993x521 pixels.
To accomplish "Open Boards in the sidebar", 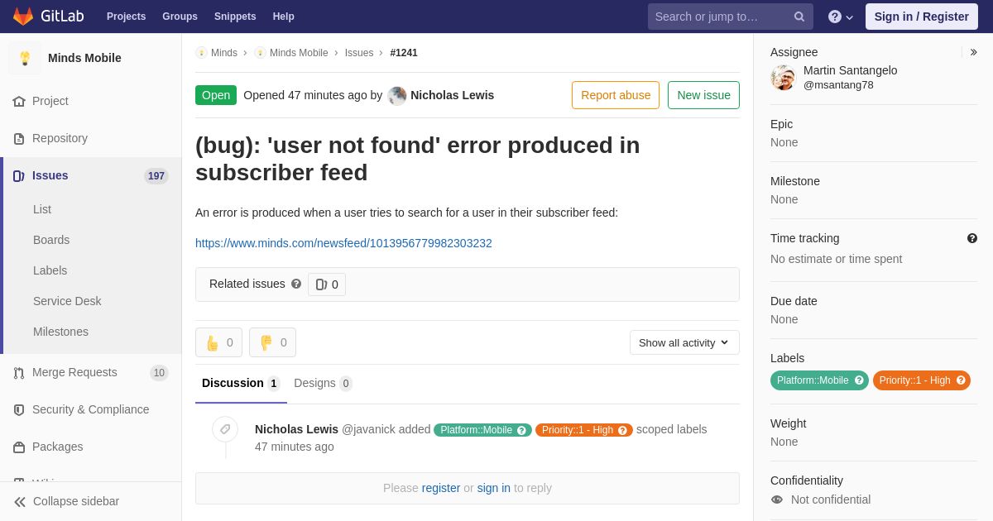I will click(51, 240).
